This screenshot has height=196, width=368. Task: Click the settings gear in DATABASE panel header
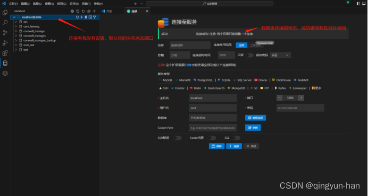tap(72, 11)
